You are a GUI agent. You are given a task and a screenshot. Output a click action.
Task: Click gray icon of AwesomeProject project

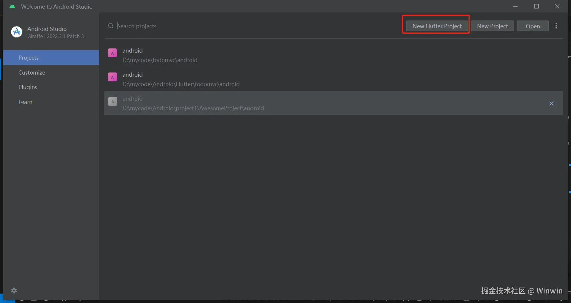112,101
